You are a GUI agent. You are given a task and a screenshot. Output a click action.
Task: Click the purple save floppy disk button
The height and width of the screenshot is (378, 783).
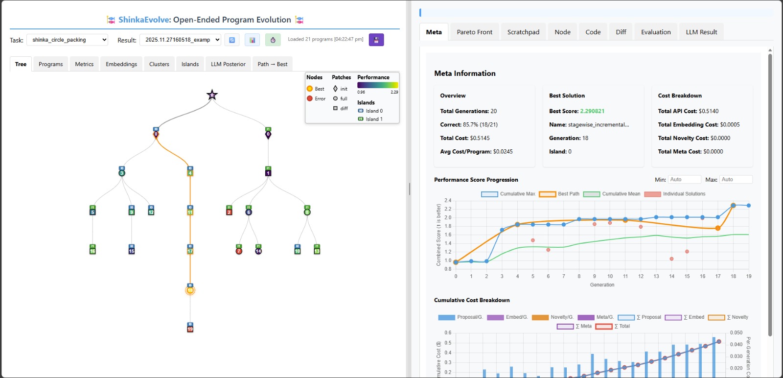point(376,40)
